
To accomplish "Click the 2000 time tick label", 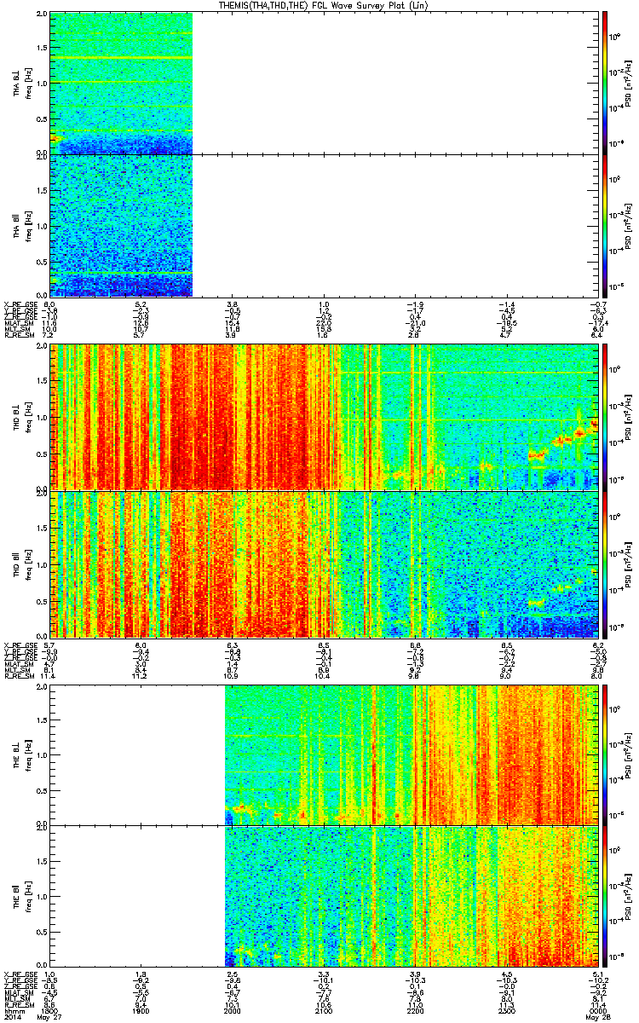I will (233, 1010).
